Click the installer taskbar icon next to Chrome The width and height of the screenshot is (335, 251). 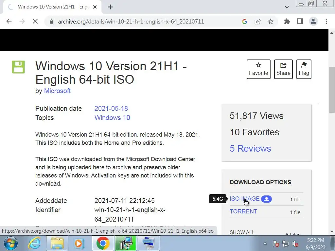(x=126, y=243)
